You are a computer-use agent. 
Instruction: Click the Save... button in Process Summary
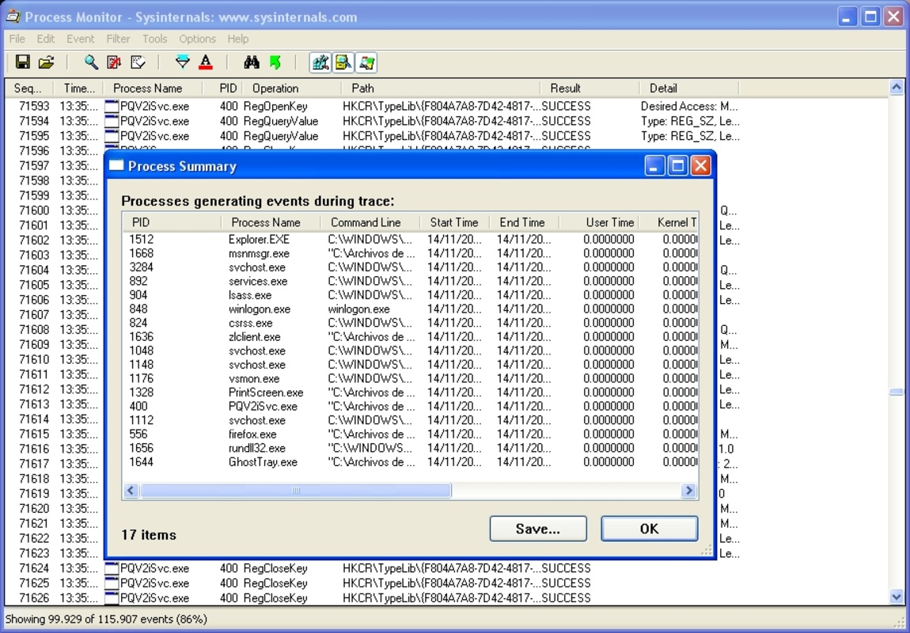[x=538, y=529]
